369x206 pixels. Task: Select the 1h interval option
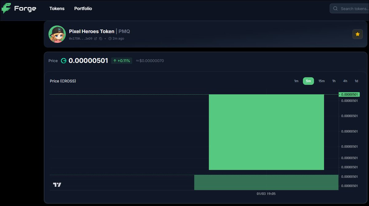tap(334, 81)
